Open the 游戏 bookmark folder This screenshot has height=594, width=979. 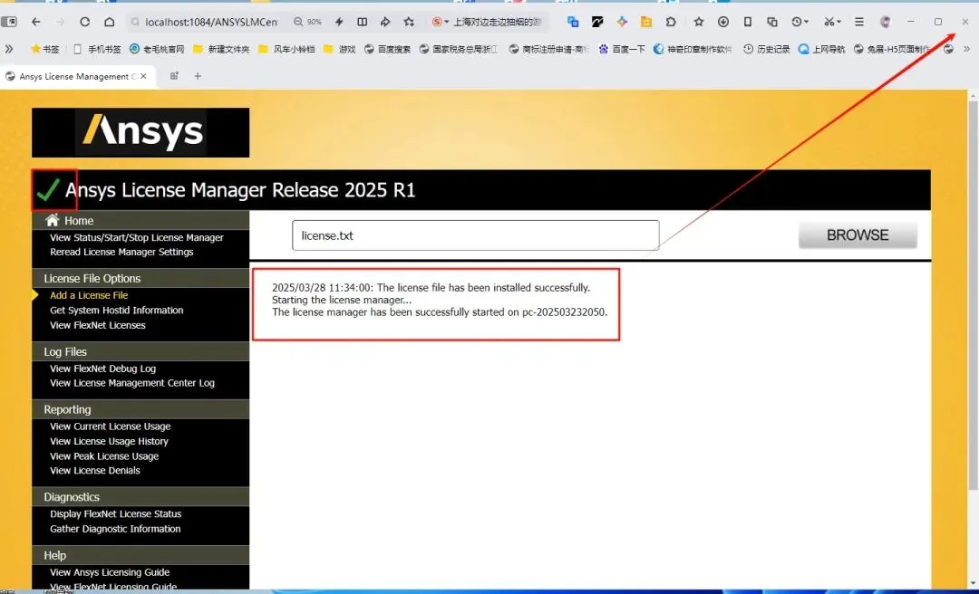(x=340, y=49)
